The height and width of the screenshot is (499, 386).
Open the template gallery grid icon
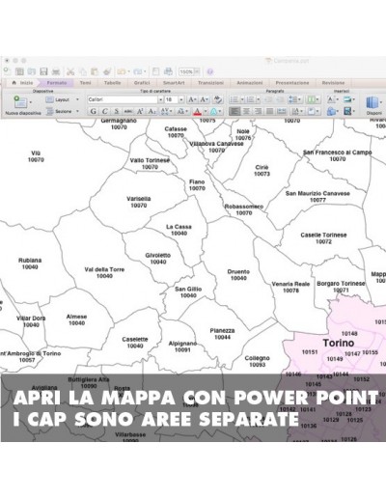[x=19, y=71]
